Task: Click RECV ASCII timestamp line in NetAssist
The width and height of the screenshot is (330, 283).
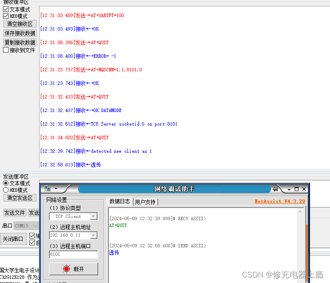Action: pyautogui.click(x=158, y=219)
